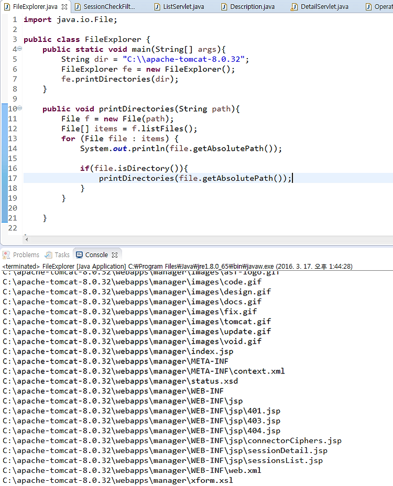The image size is (393, 486).
Task: Click "if(file.isDirectory()){" line
Action: coord(134,168)
